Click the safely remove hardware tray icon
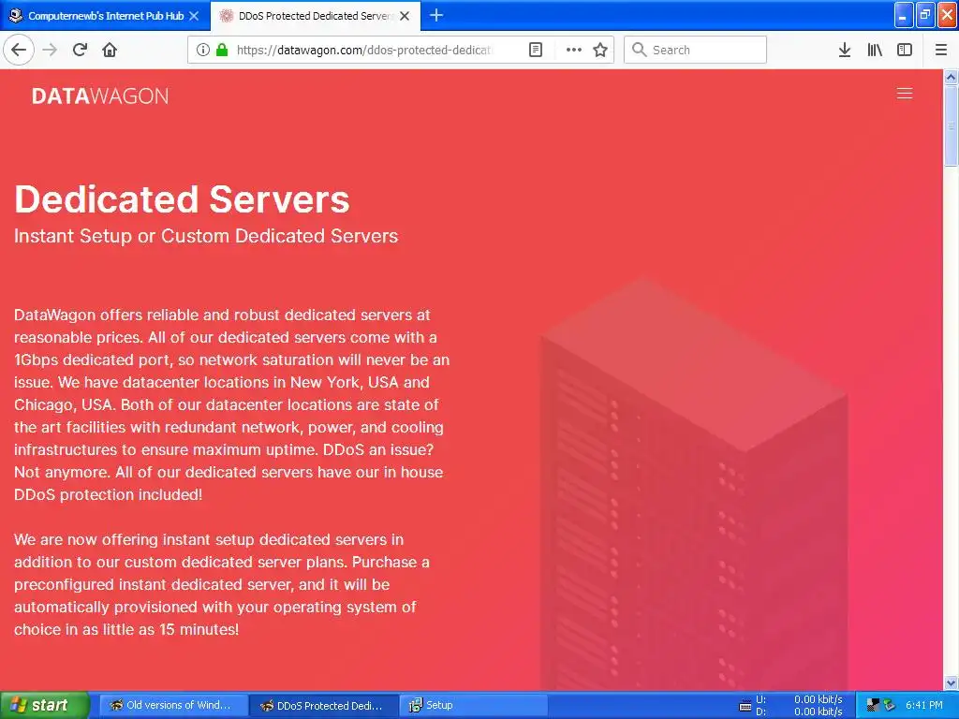The width and height of the screenshot is (959, 719). click(x=890, y=705)
